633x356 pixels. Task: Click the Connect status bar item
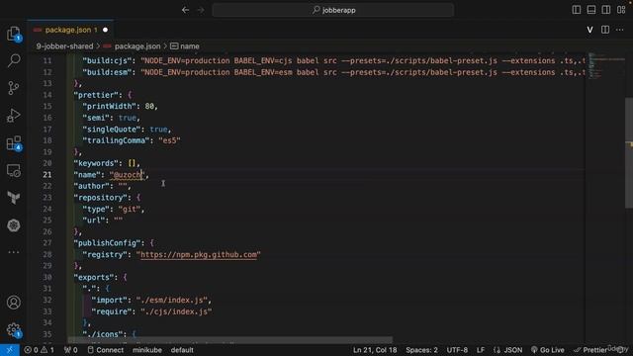click(106, 350)
